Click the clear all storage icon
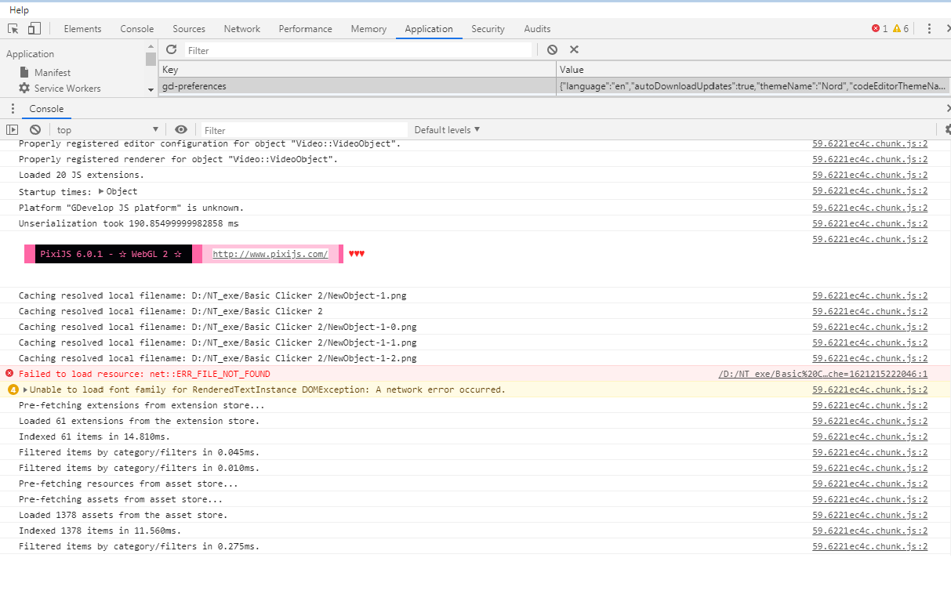This screenshot has width=951, height=605. tap(552, 49)
